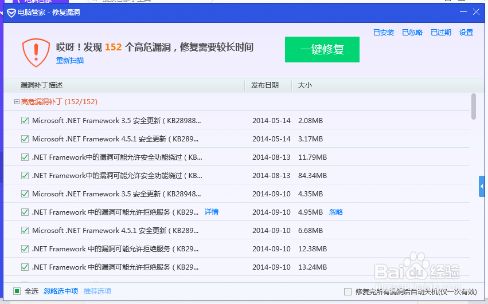Click the green 一键修复 button
This screenshot has width=488, height=304.
click(x=322, y=49)
